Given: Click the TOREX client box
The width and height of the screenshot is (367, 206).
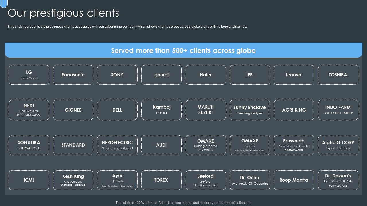Looking at the screenshot, I should click(x=161, y=180).
